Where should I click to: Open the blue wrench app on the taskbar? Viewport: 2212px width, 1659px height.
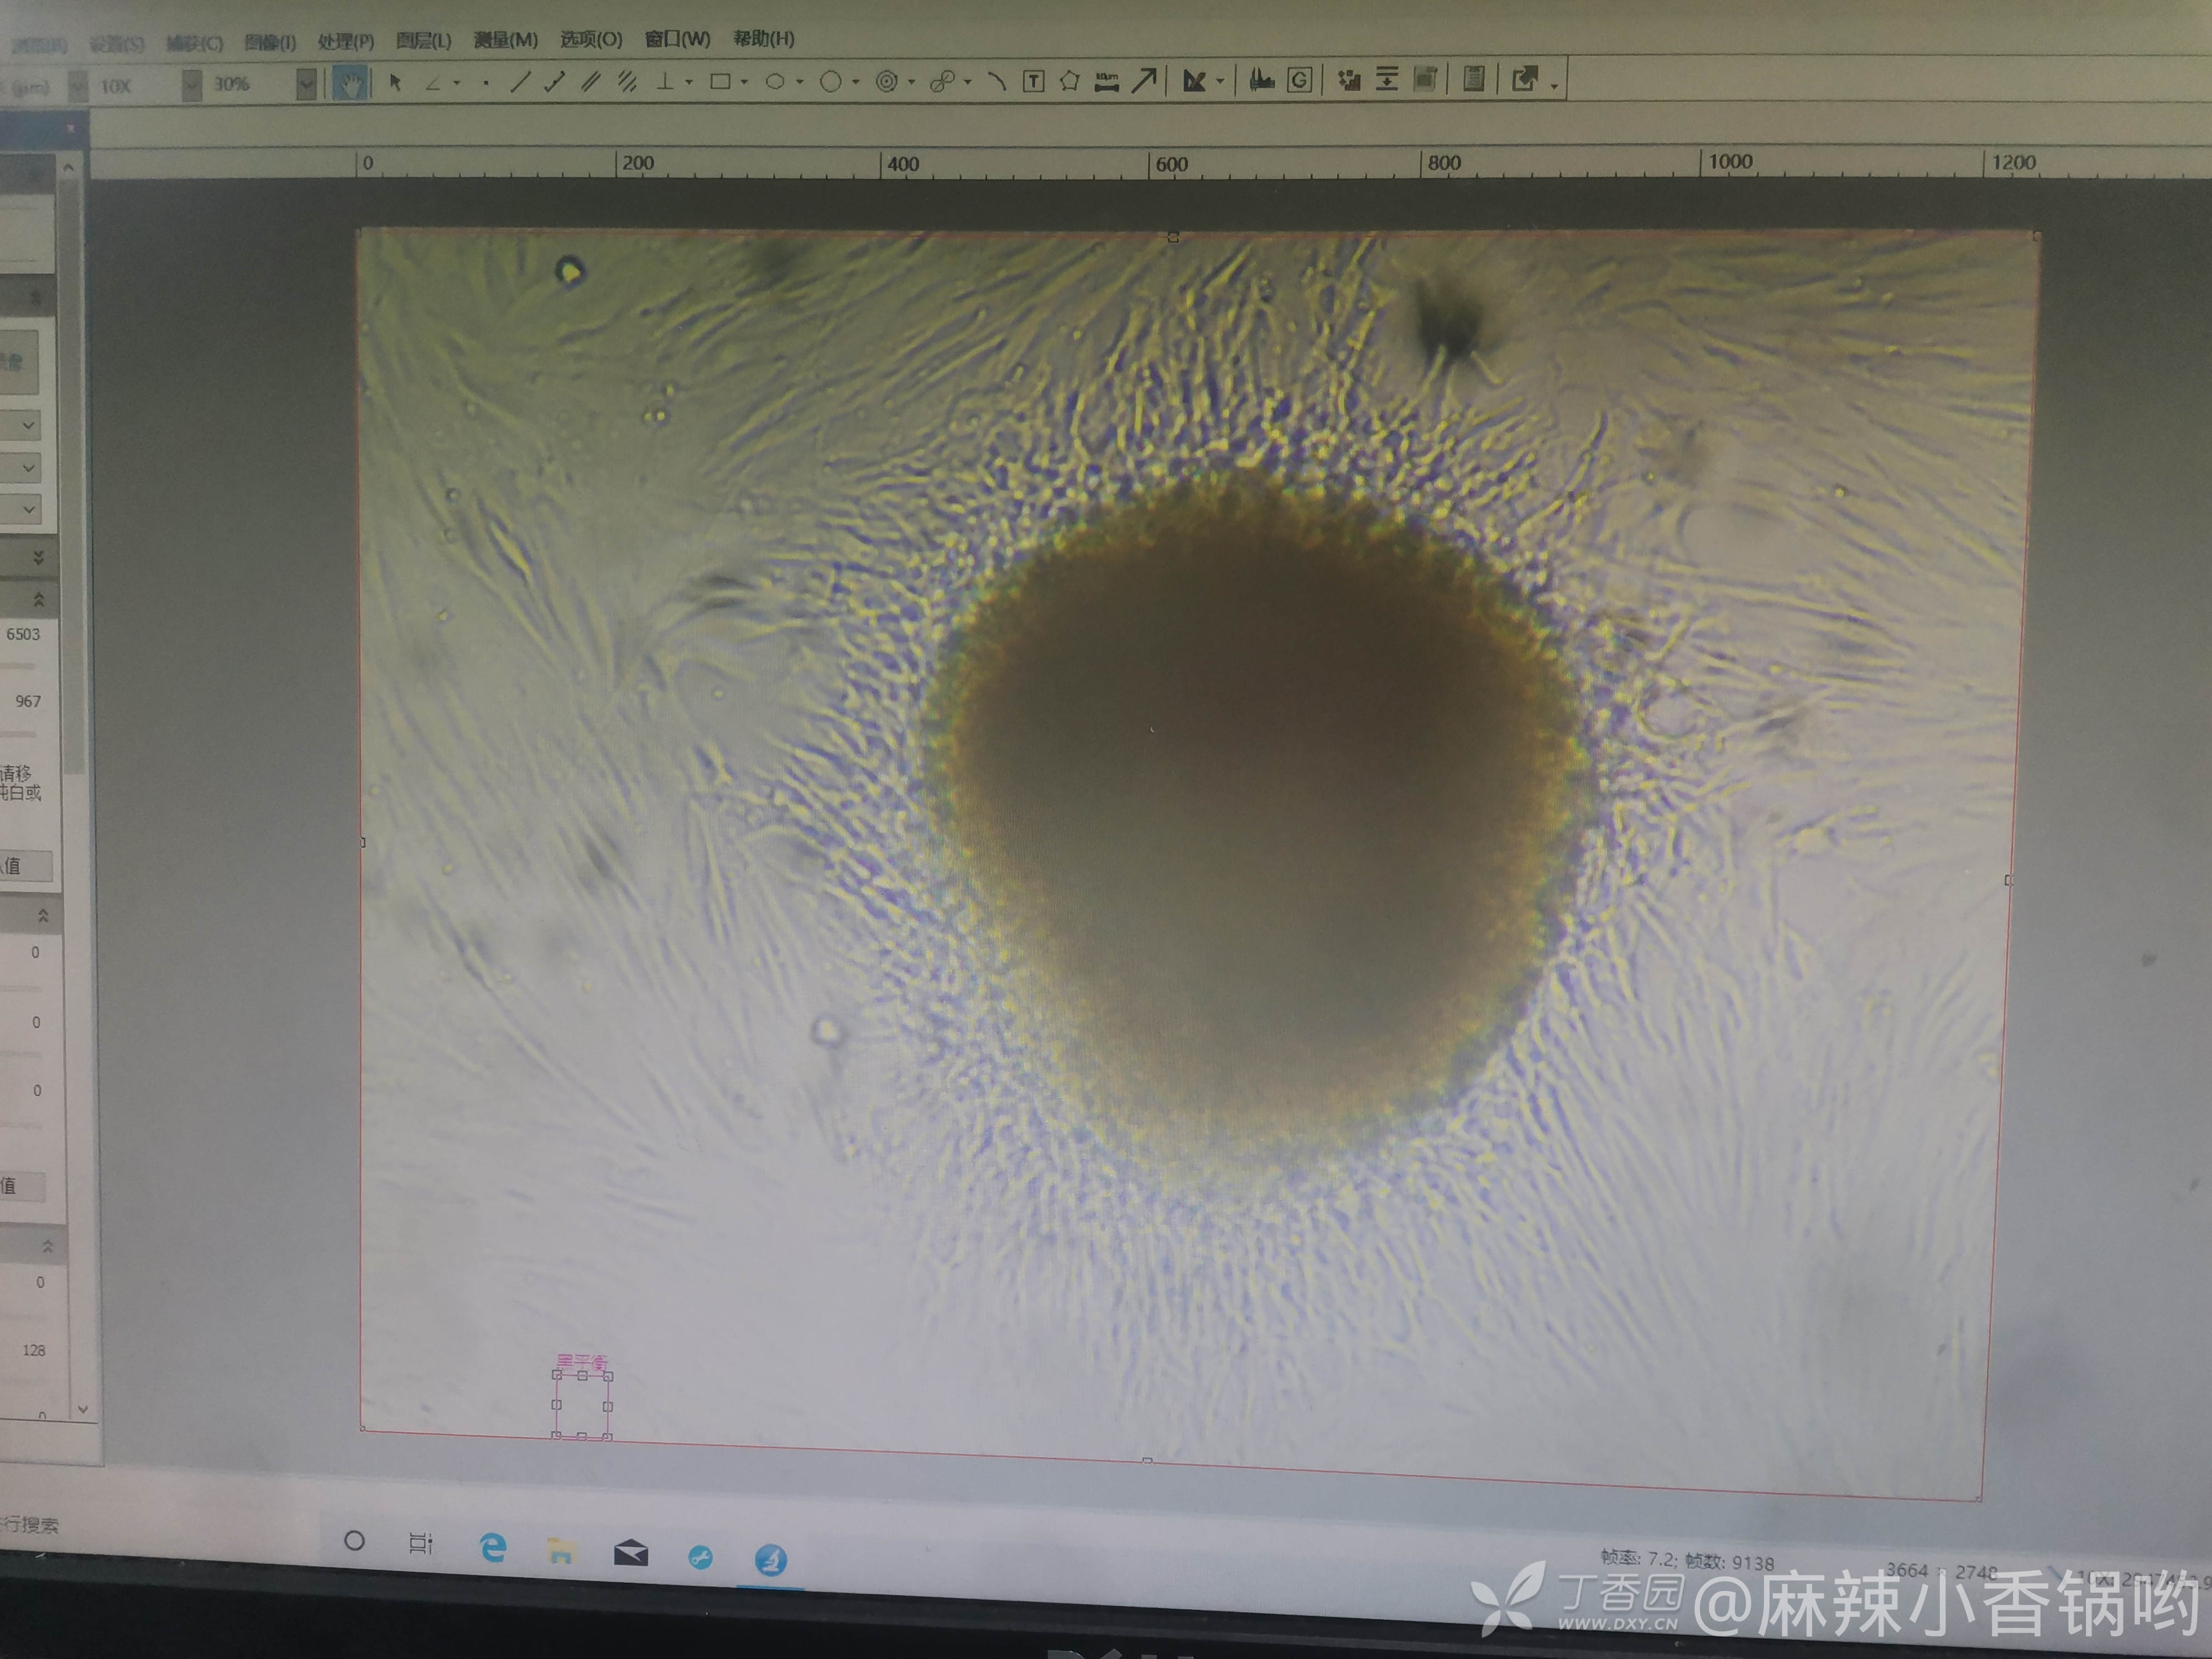tap(701, 1557)
